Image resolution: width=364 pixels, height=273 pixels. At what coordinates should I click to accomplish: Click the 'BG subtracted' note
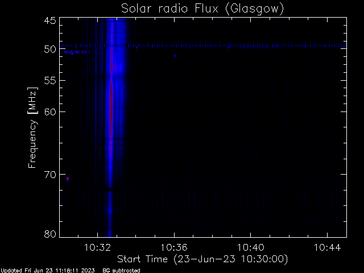coord(121,271)
